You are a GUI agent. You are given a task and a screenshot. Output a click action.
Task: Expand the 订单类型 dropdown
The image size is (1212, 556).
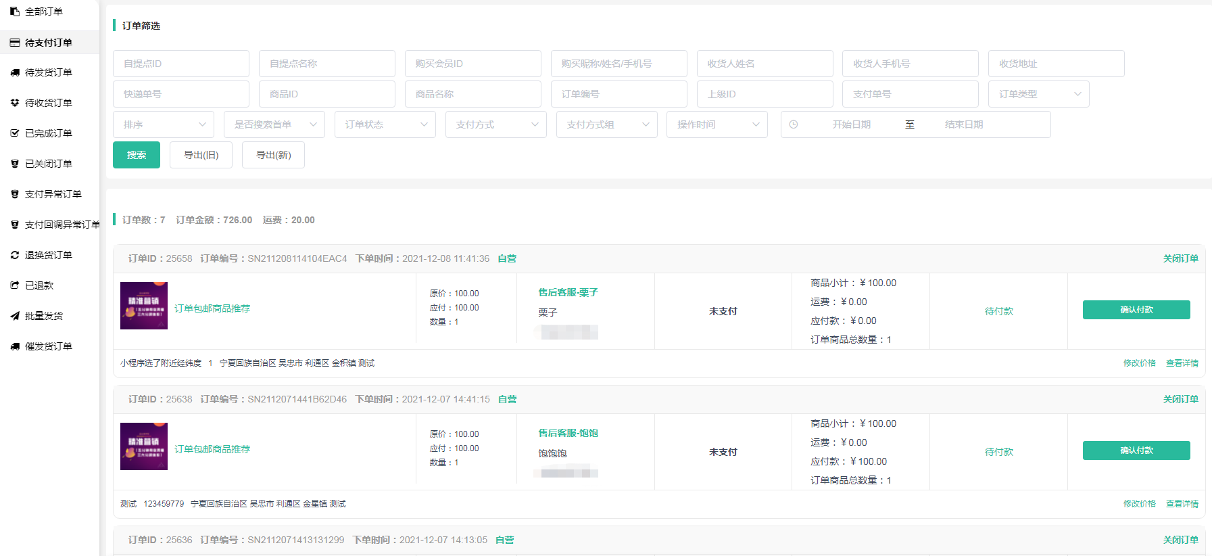point(1038,94)
